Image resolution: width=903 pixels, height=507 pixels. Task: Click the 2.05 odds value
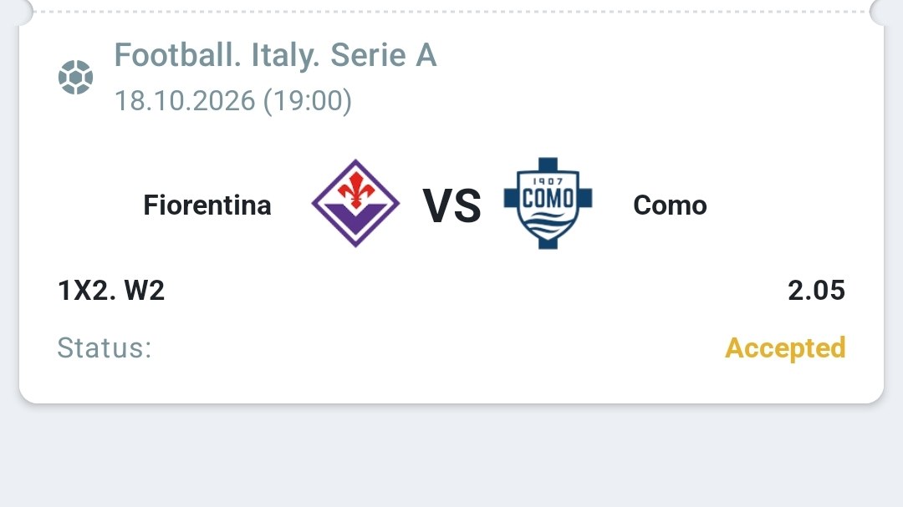[x=816, y=290]
